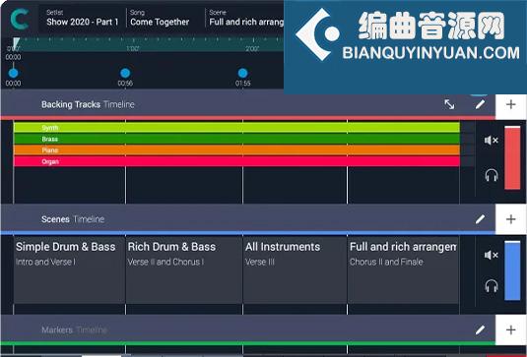The image size is (527, 357).
Task: Jump to the marker at 00:56
Action: coord(125,73)
